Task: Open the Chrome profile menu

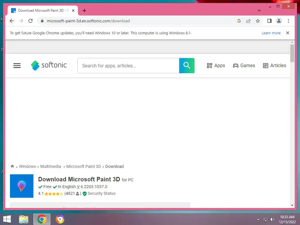Action: 279,21
